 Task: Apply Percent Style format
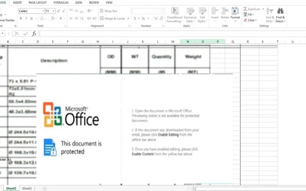[143, 18]
